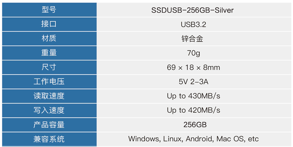Click the 型号 header cell
Viewport: 293px width, 147px height.
[49, 10]
